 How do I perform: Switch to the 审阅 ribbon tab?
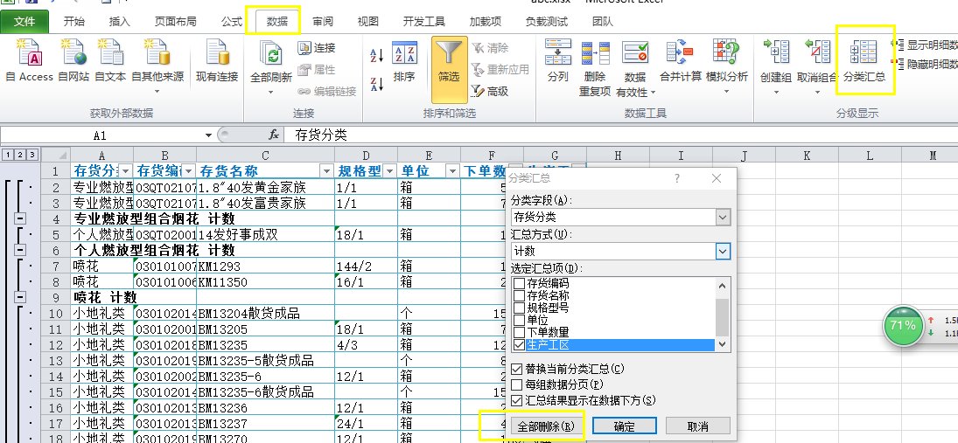coord(323,21)
